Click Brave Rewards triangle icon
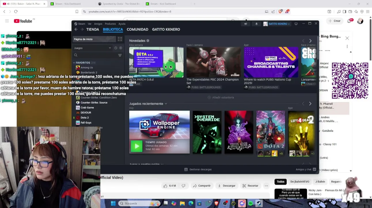372x208 pixels. pos(287,12)
